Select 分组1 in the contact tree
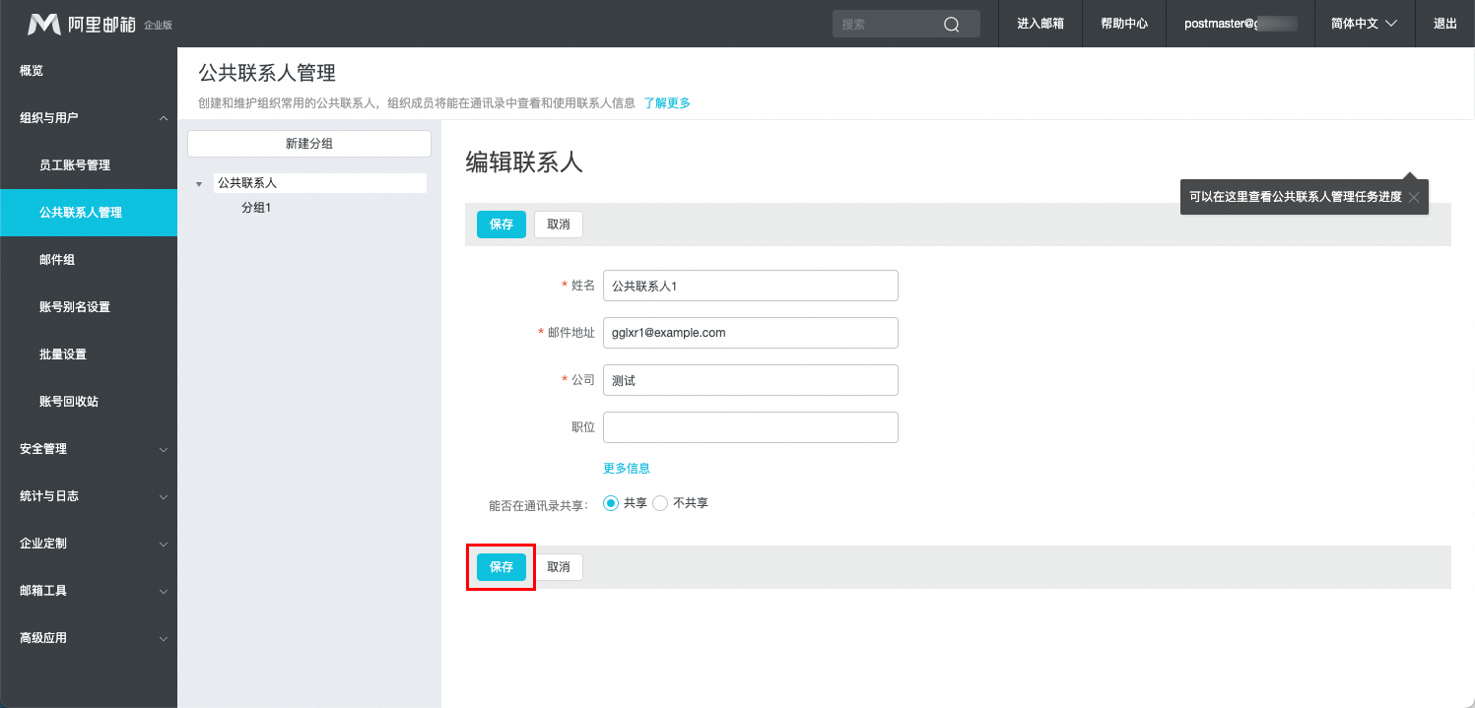 (256, 208)
